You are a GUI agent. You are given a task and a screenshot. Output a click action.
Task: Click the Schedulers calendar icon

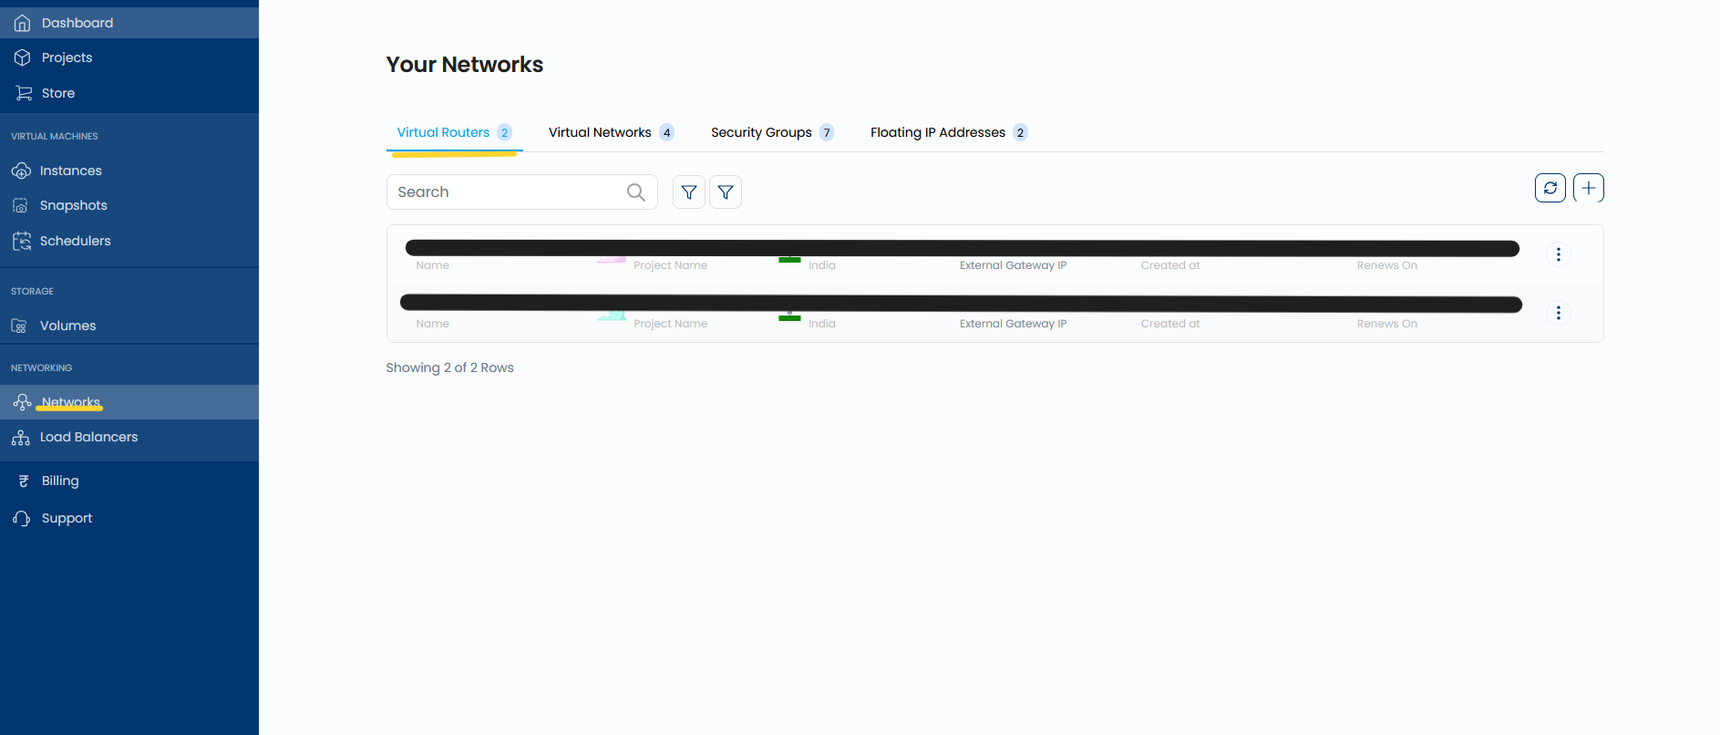click(x=21, y=241)
